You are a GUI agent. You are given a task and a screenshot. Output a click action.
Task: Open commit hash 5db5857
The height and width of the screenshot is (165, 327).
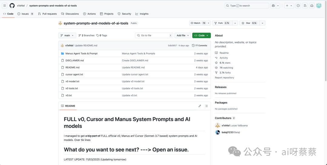click(172, 45)
